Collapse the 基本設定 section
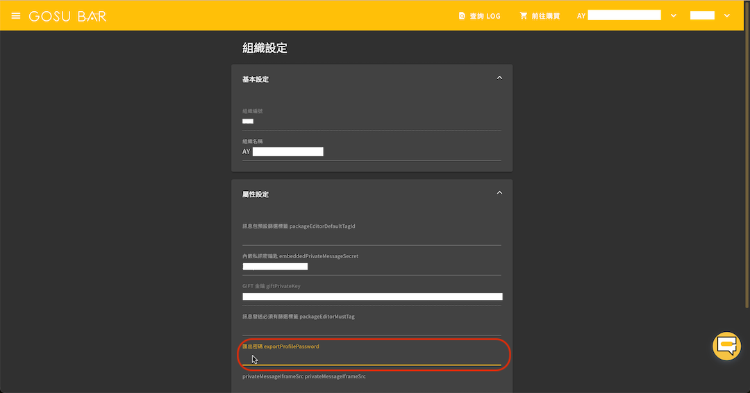This screenshot has width=750, height=393. (499, 78)
